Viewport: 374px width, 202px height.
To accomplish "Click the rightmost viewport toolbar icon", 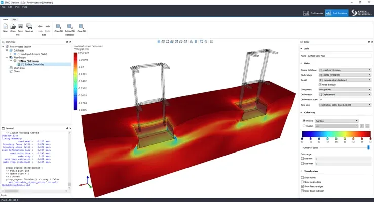I will pos(211,42).
